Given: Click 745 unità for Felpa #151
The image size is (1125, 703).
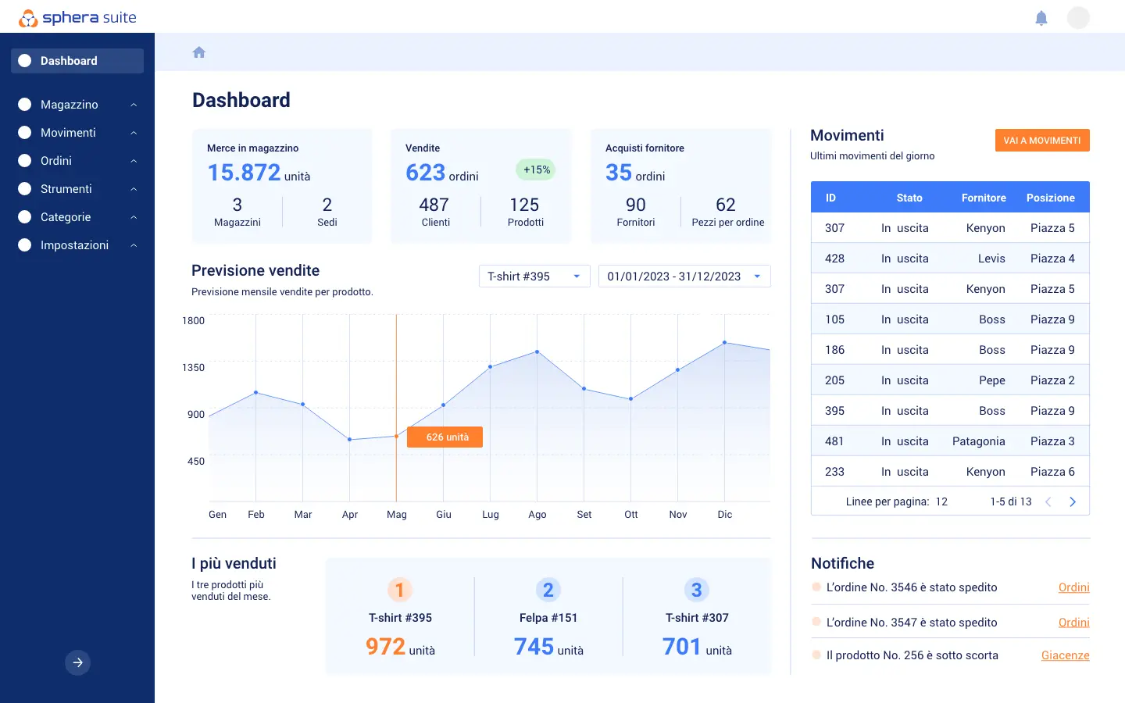Looking at the screenshot, I should (548, 647).
